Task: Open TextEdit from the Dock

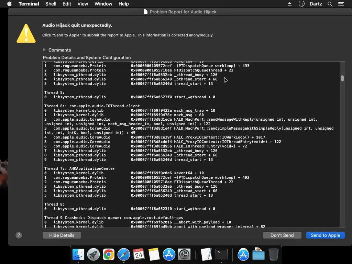Action: tap(206, 255)
